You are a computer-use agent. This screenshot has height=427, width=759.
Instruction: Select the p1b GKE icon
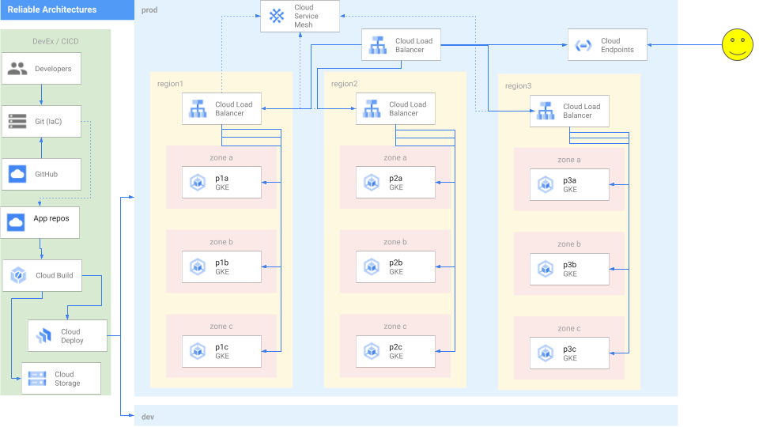[x=198, y=266]
